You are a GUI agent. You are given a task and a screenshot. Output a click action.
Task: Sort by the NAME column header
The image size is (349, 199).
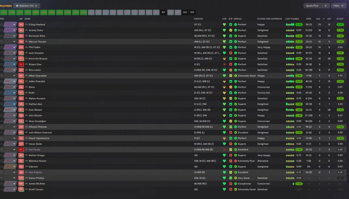(x=28, y=19)
